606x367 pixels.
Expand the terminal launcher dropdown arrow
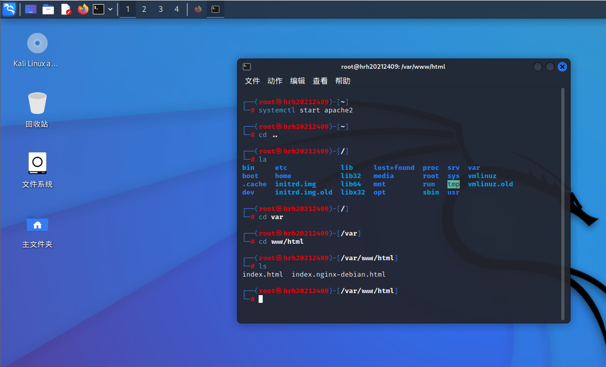[110, 9]
